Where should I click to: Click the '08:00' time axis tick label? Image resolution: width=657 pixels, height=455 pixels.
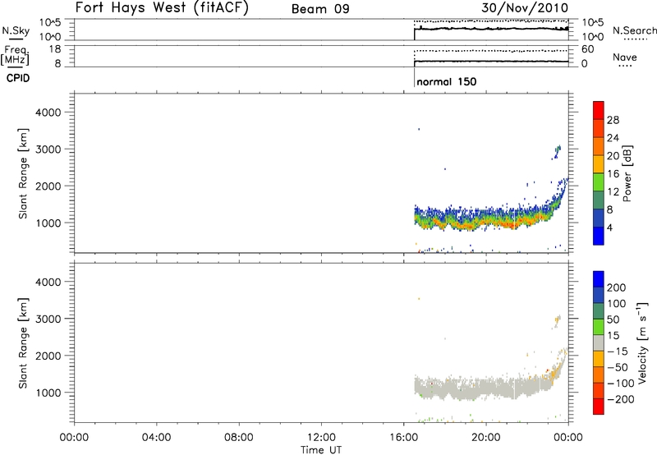tap(239, 438)
